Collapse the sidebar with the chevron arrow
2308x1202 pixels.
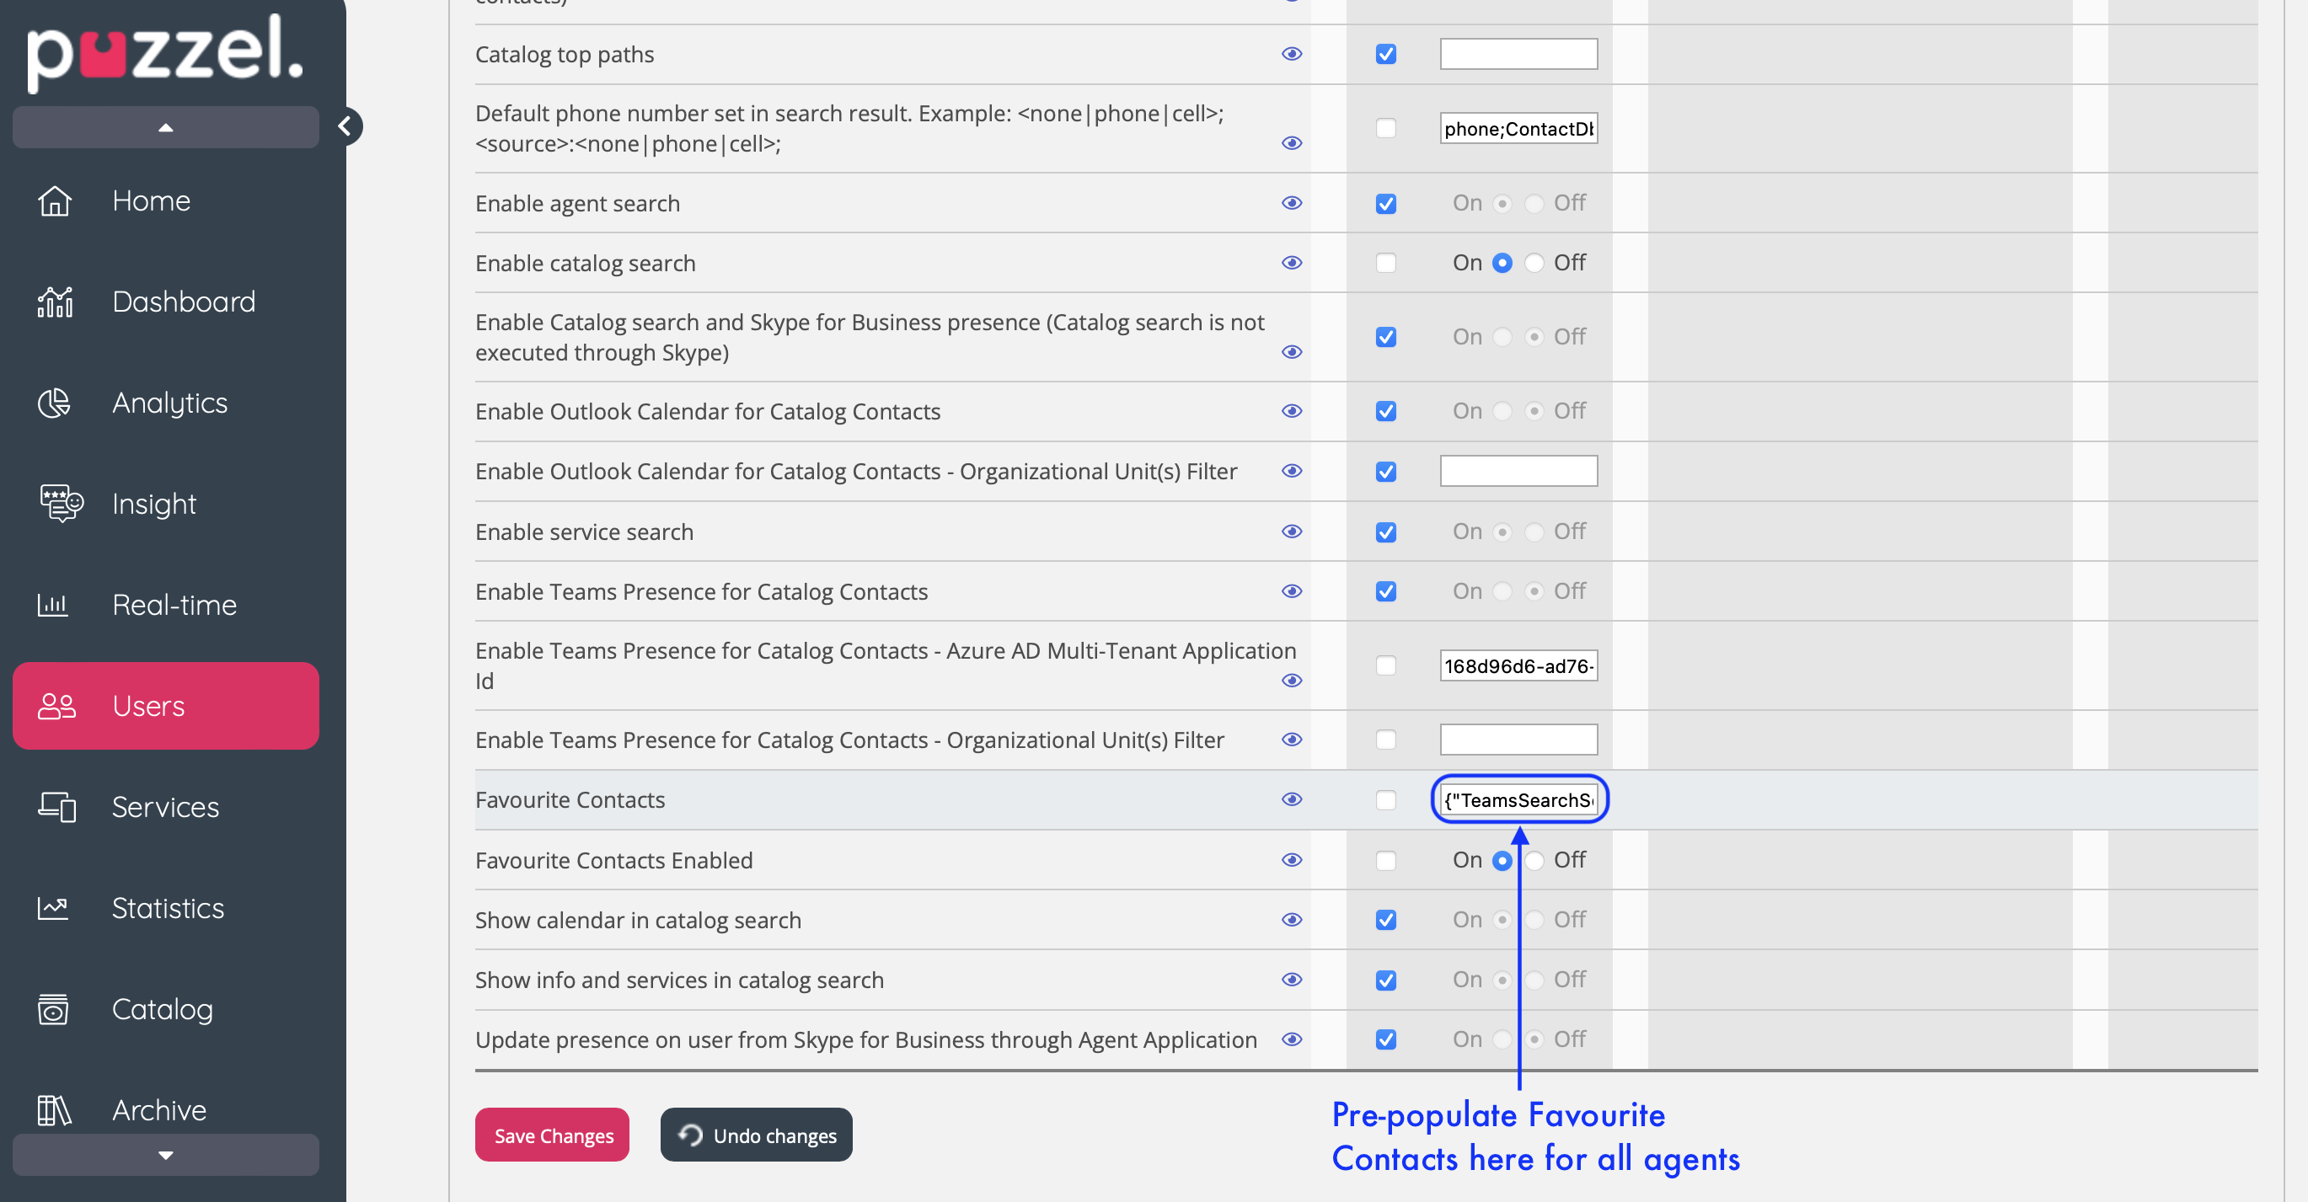pos(345,126)
